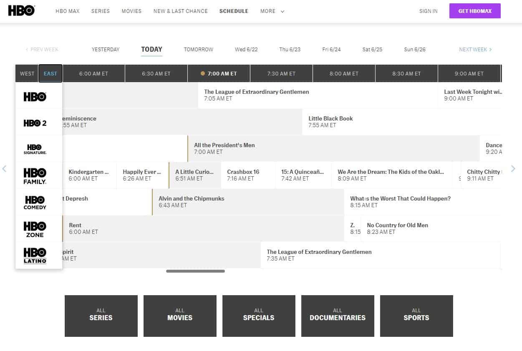Select the TODAY schedule tab
The width and height of the screenshot is (522, 351).
coord(151,49)
